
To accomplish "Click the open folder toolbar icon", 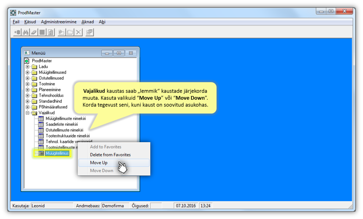I will [70, 32].
